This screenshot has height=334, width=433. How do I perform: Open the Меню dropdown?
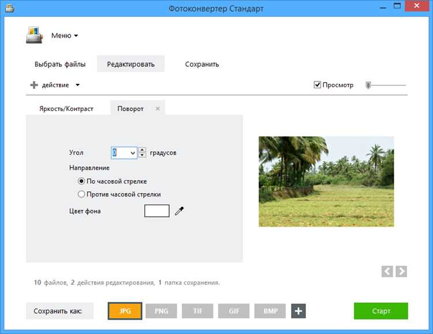pos(65,35)
